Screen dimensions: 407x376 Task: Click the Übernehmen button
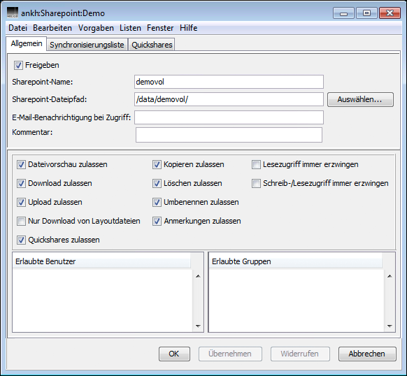click(230, 354)
